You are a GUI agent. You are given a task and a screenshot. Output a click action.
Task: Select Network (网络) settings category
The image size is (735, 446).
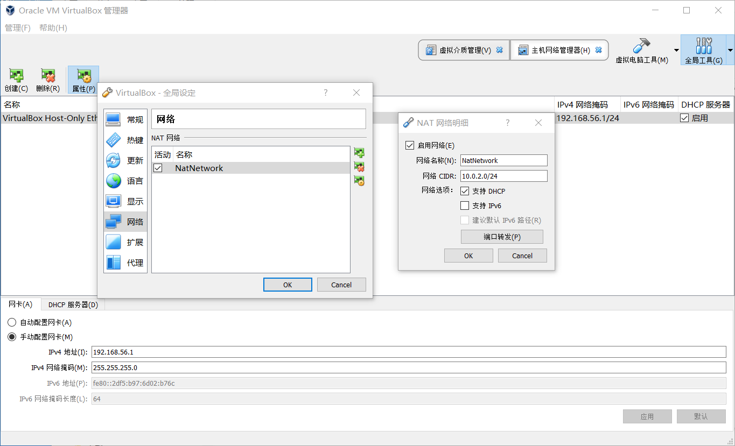[x=125, y=222]
